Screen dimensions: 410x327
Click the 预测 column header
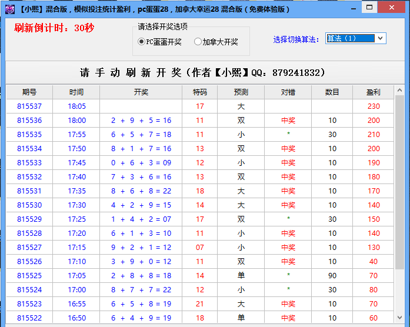[241, 92]
